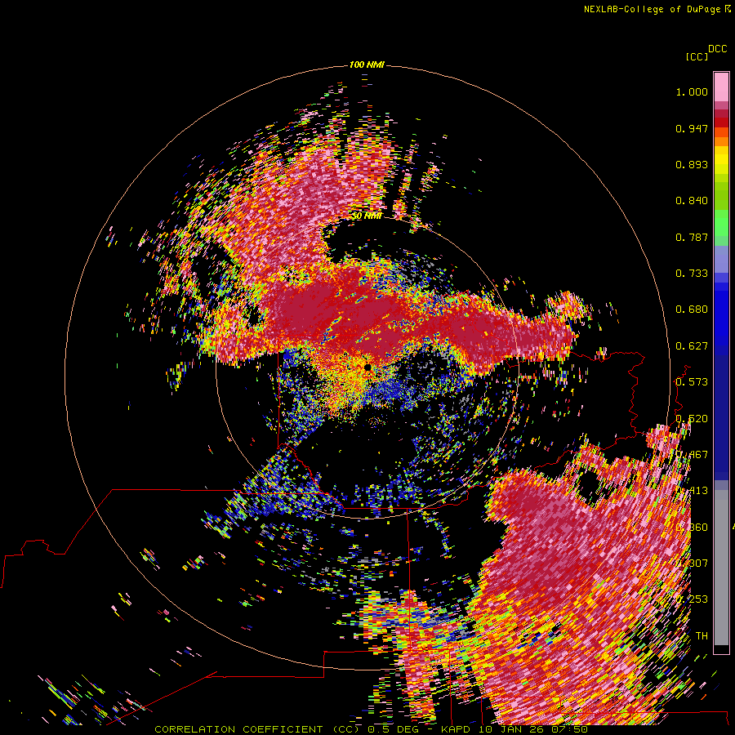Click the 1.000 legend value
Screen dimensions: 735x735
(x=692, y=91)
